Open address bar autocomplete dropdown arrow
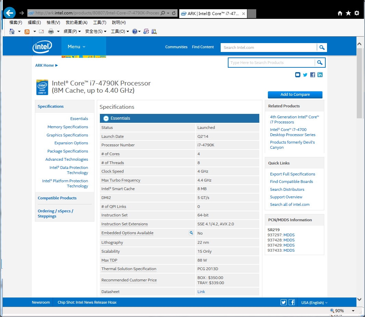The image size is (365, 317). (169, 13)
